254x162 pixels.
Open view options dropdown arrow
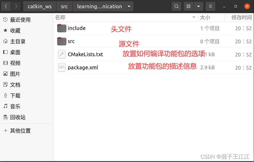(199, 6)
